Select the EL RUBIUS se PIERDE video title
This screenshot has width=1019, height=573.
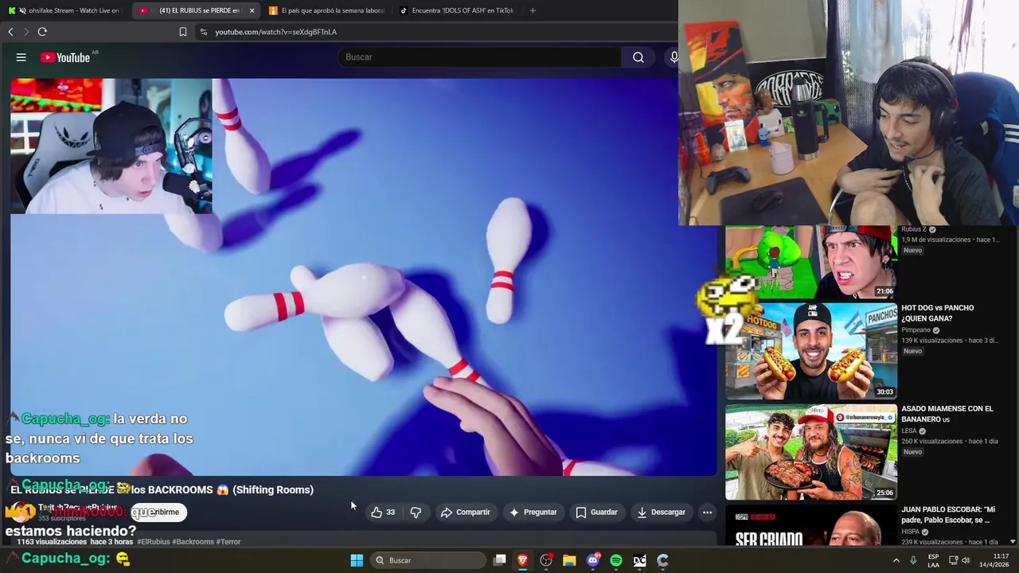click(162, 489)
